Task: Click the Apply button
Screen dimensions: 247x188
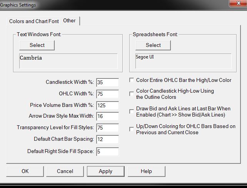Action: click(x=106, y=171)
